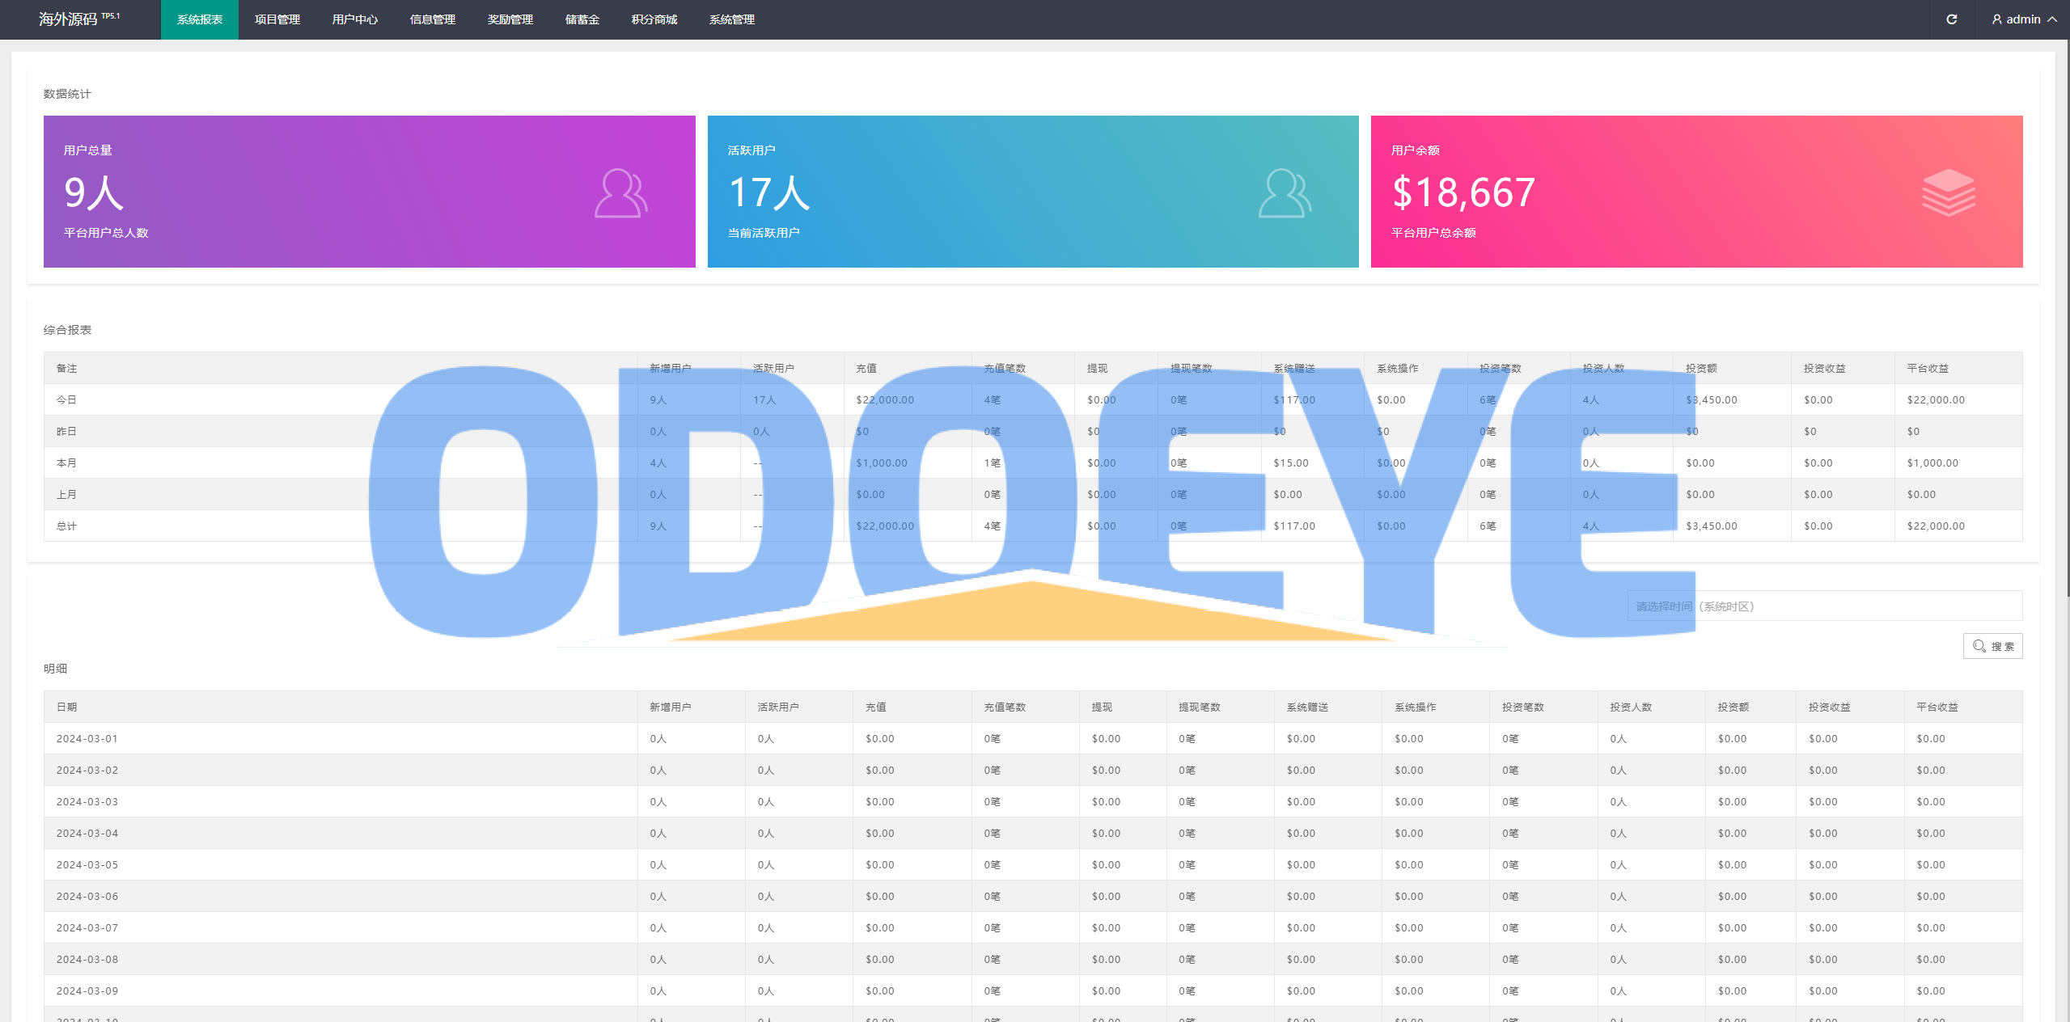Click the users icon on 活跃用户 card
This screenshot has height=1022, width=2070.
[1285, 192]
